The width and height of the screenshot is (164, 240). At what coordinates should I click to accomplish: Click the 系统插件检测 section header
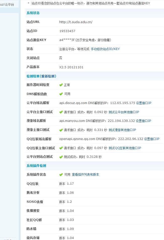[36, 166]
